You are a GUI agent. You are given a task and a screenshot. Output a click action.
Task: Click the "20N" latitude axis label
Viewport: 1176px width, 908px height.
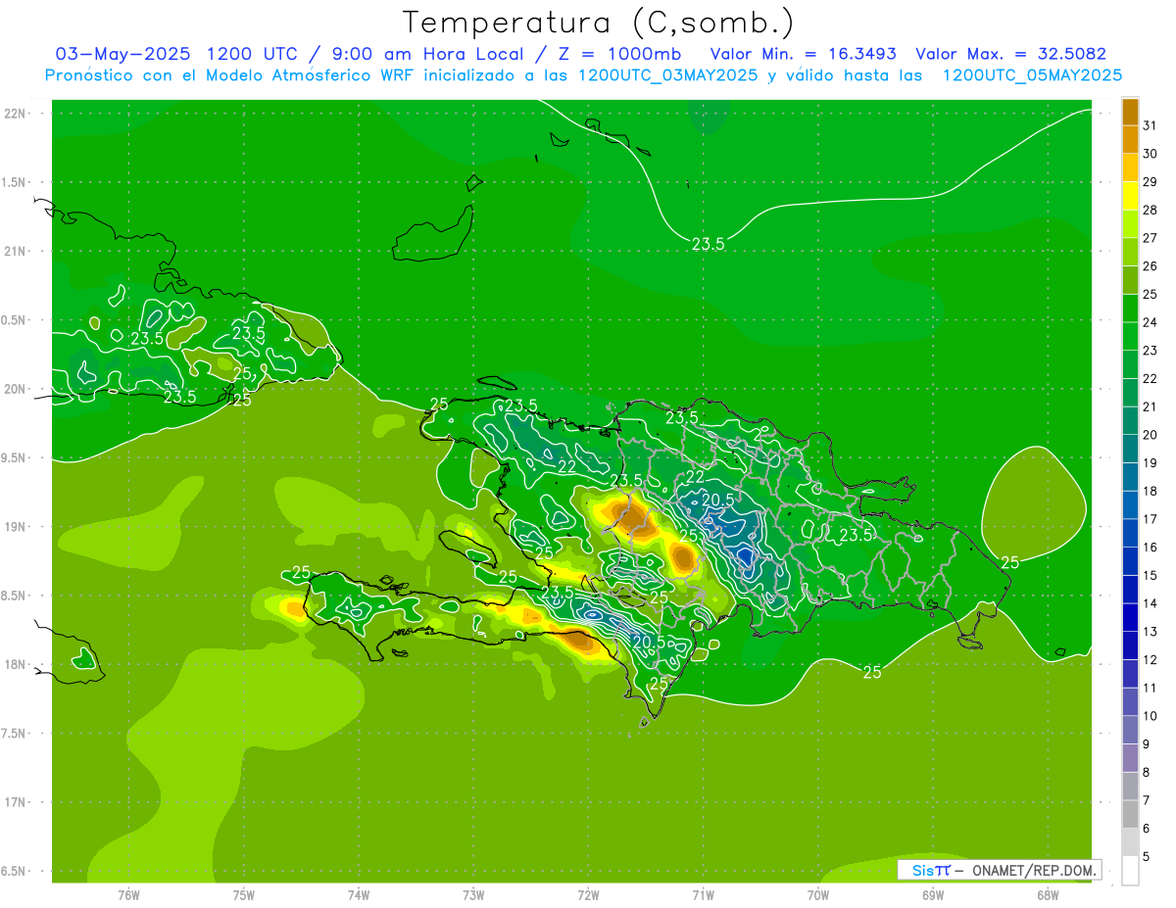click(x=15, y=389)
